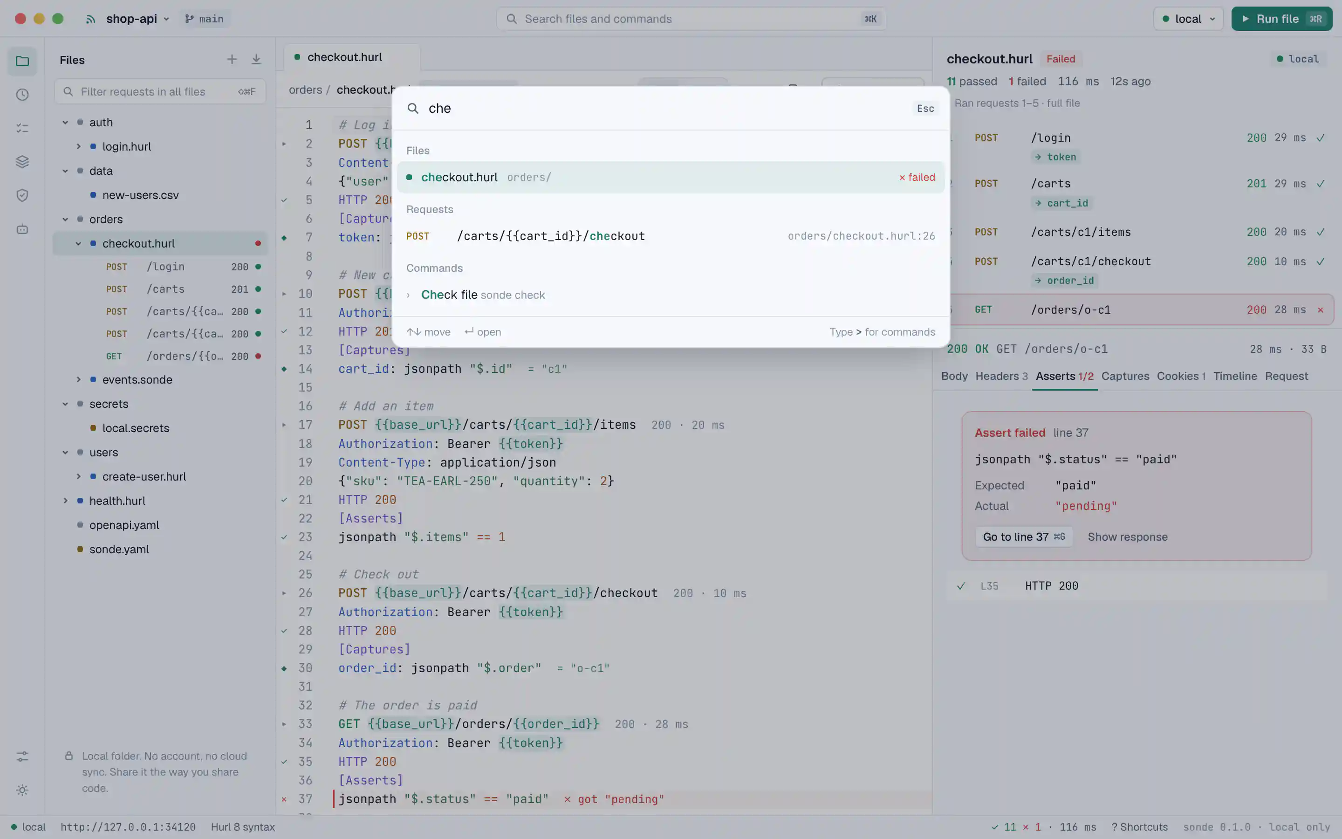Open the checkout.hurl editor tab
Image resolution: width=1342 pixels, height=839 pixels.
tap(352, 57)
